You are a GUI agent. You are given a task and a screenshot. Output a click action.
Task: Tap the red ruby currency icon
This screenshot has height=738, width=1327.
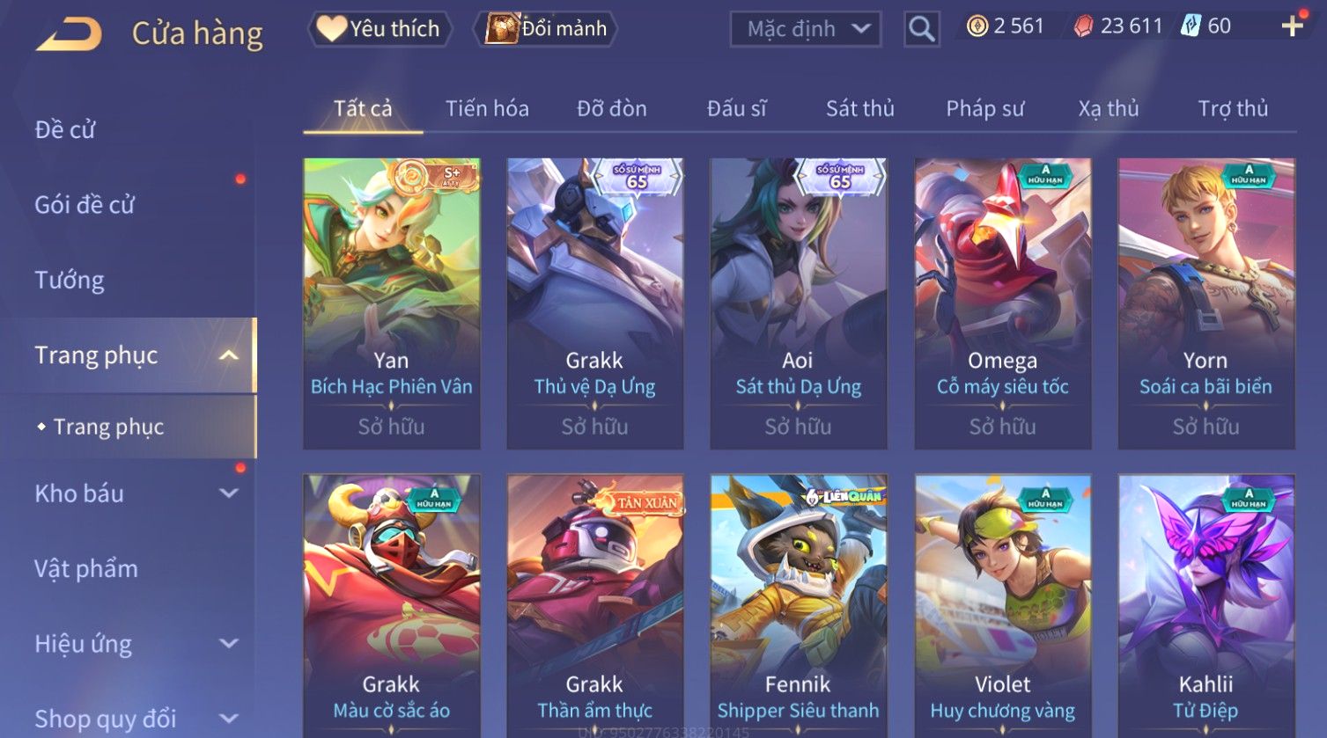pyautogui.click(x=1083, y=26)
